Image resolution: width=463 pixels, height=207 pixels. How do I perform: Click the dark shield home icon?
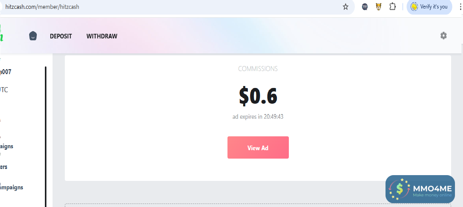33,36
